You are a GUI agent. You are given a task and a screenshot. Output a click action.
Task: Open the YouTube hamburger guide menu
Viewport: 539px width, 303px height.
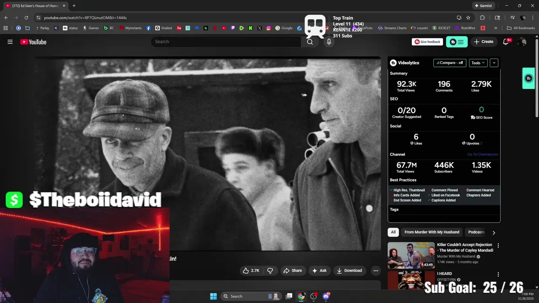pyautogui.click(x=10, y=42)
